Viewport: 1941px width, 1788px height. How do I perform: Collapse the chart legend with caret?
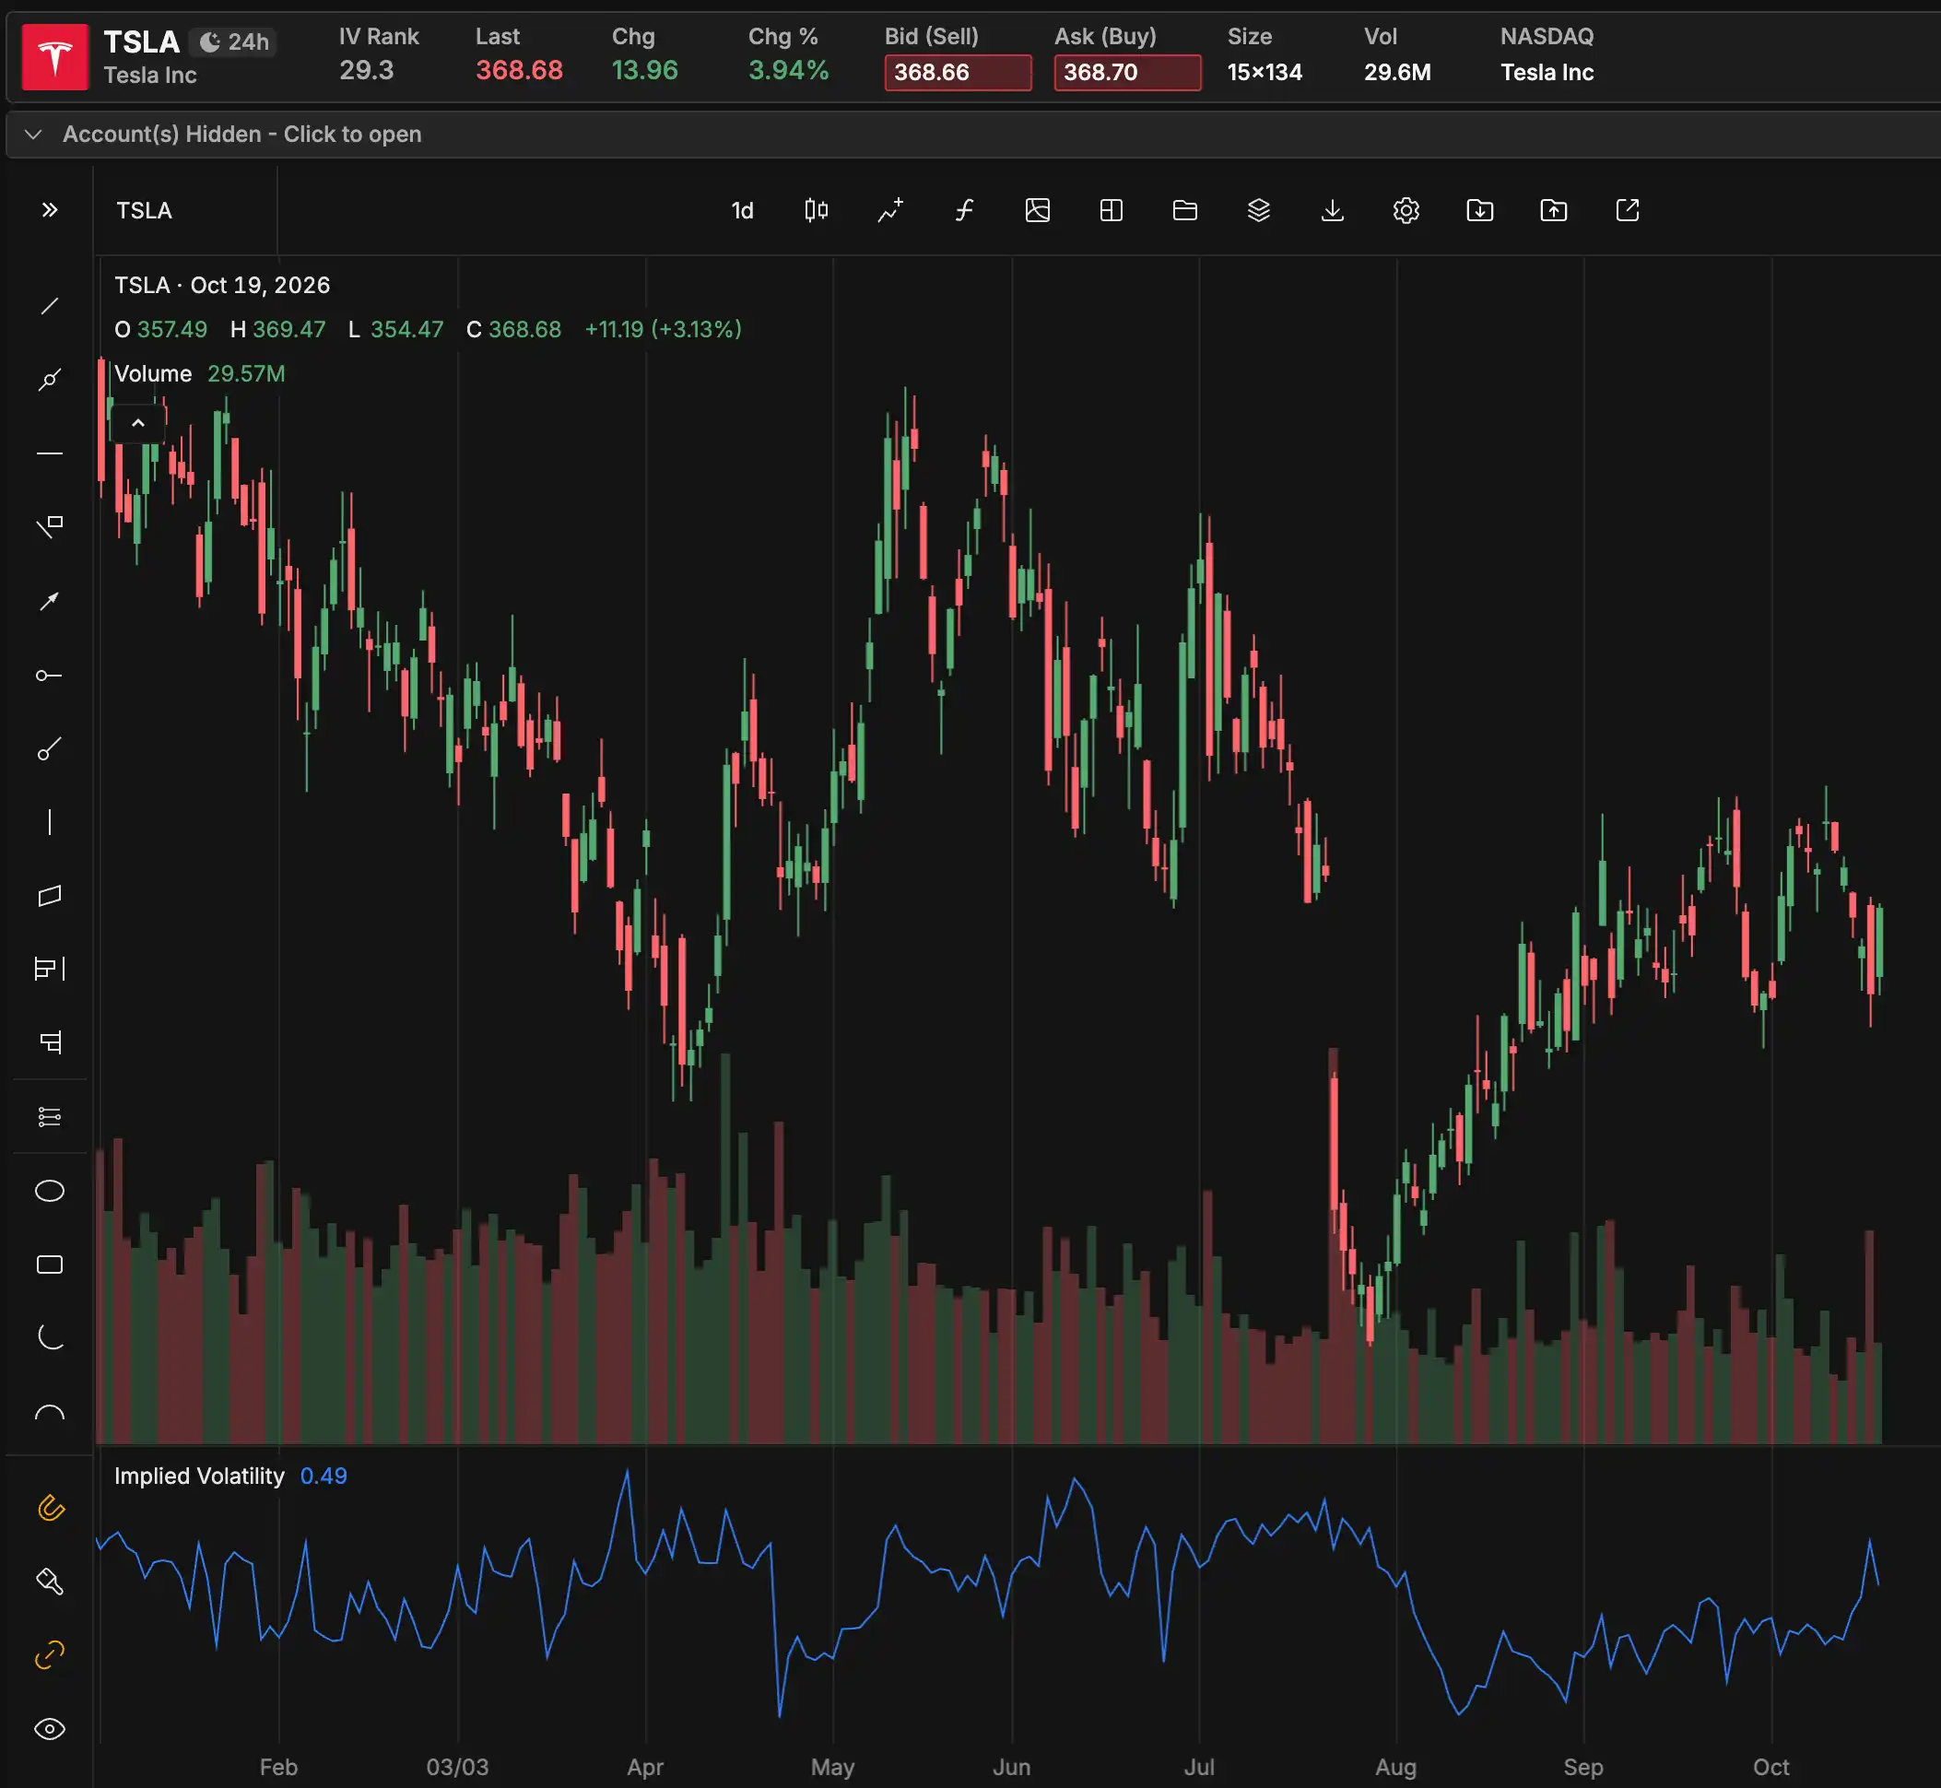[137, 423]
